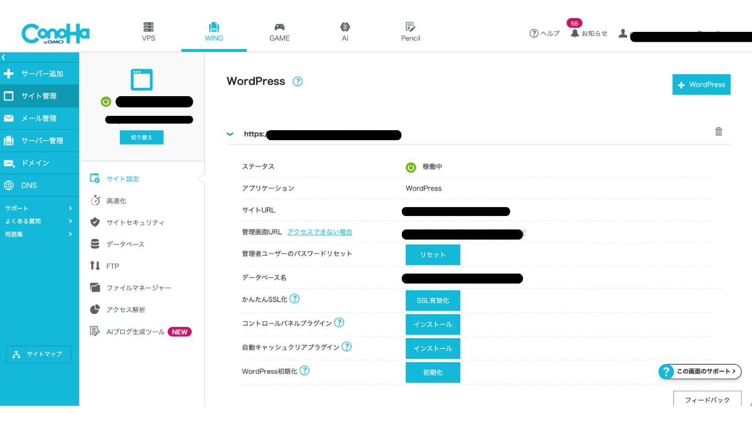Open この画面のサポート support button
This screenshot has width=752, height=422.
700,371
